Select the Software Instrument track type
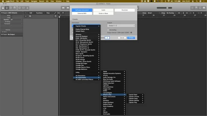Image resolution: width=207 pixels, height=116 pixels. point(82,10)
